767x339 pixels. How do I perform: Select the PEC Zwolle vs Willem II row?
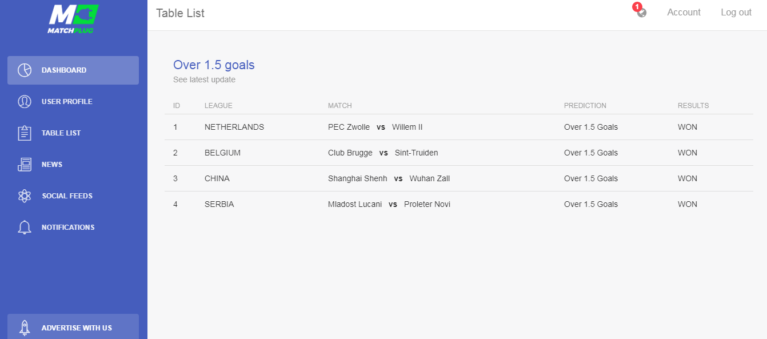[x=458, y=127]
